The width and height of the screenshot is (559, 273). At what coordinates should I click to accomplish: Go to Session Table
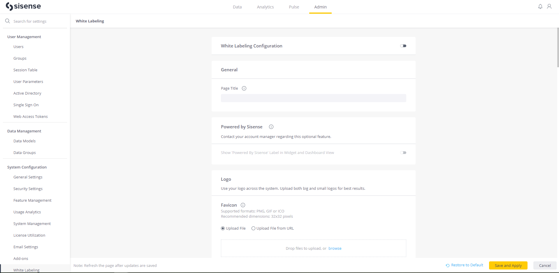pyautogui.click(x=25, y=70)
